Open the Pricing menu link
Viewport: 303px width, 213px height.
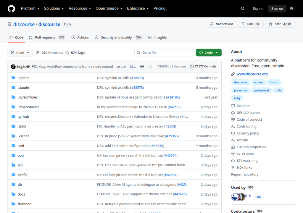[159, 9]
